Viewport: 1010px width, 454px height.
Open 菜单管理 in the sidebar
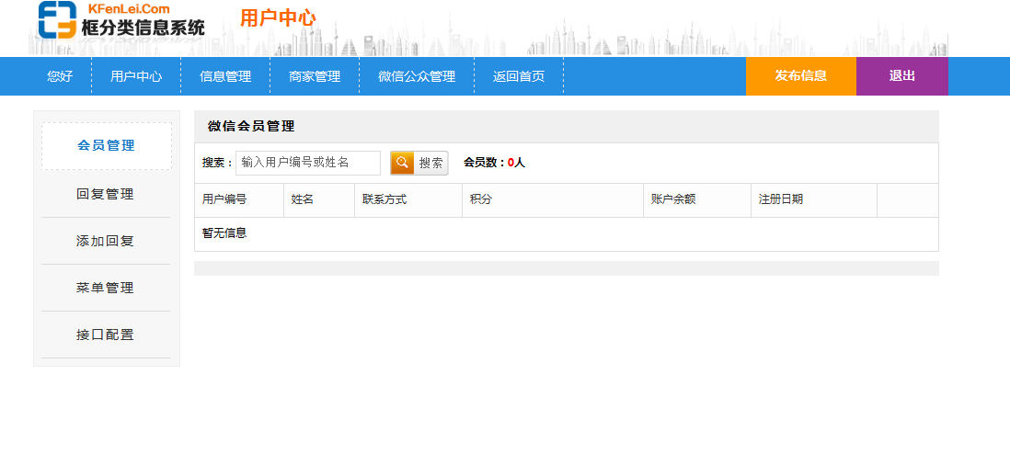106,288
